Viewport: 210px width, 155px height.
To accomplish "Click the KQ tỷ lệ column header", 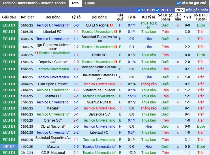I will 148,17.
